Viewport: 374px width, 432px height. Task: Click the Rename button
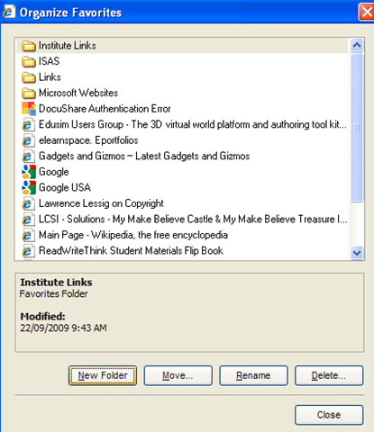[x=253, y=375]
